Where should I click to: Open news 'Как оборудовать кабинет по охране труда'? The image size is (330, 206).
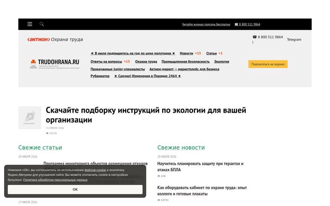pos(202,190)
